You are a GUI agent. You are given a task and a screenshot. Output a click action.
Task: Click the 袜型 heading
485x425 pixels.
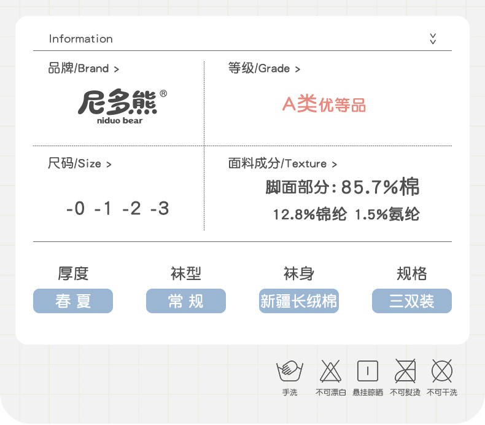click(x=186, y=274)
